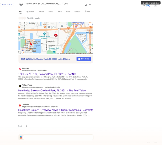The height and width of the screenshot is (145, 162).
Task: Click the About 824 results text
Action: (33, 18)
